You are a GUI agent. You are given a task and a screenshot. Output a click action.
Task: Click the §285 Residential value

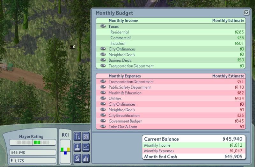[239, 32]
